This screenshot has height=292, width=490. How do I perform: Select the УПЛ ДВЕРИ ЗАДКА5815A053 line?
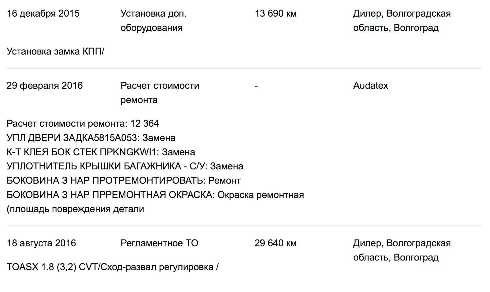point(91,138)
